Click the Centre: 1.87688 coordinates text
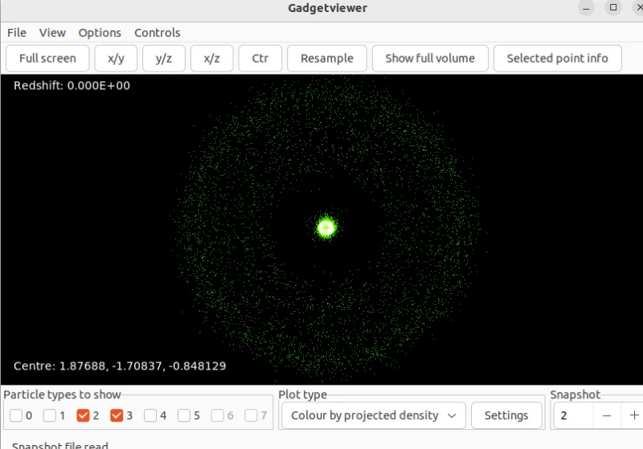Screen dimensions: 643x449 120,365
